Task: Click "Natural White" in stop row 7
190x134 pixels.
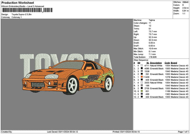Action: pyautogui.click(x=156, y=83)
